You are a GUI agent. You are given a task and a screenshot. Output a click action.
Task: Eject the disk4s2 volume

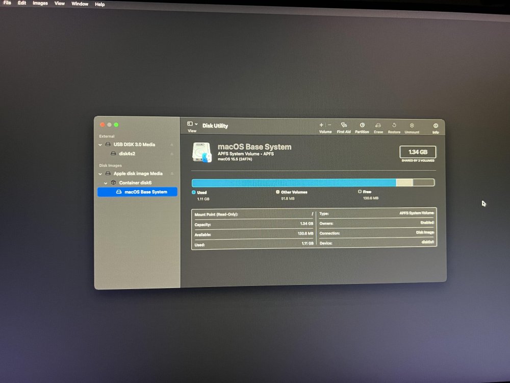pyautogui.click(x=172, y=154)
